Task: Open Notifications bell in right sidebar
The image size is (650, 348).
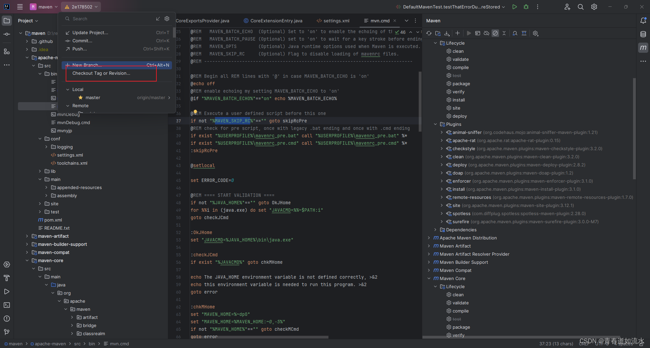Action: point(643,21)
